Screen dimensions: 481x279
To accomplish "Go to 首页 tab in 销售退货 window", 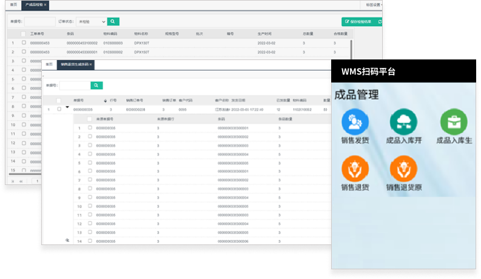I will point(49,64).
